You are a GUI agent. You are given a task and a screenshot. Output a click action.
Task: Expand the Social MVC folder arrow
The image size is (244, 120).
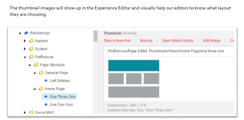coord(25,112)
